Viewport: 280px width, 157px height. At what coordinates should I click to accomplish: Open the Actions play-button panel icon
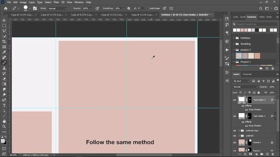227,50
